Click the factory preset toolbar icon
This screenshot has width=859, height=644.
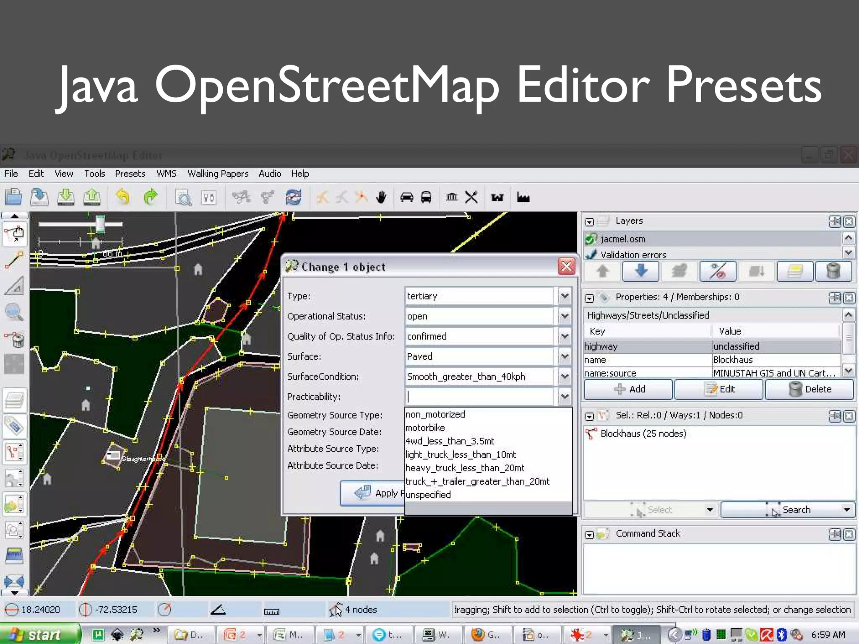pyautogui.click(x=523, y=197)
